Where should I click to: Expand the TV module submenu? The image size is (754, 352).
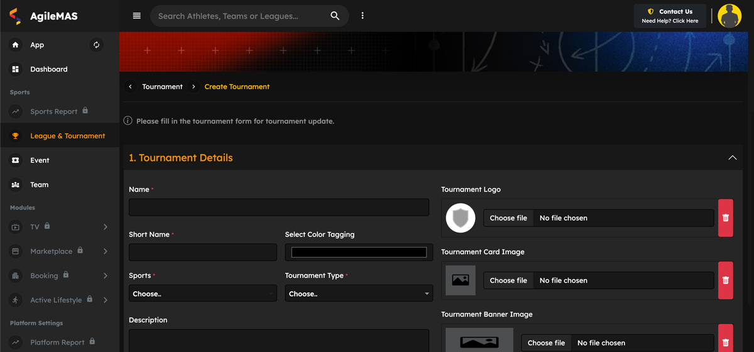(x=105, y=227)
